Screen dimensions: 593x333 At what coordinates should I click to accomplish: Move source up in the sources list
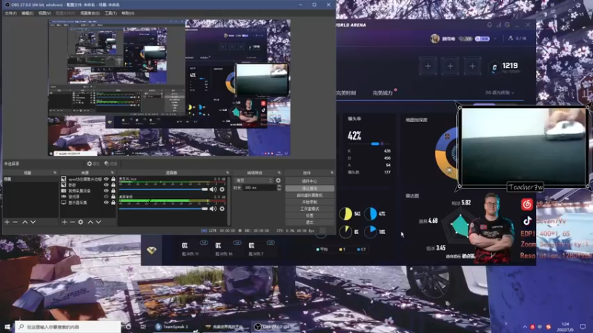point(90,222)
